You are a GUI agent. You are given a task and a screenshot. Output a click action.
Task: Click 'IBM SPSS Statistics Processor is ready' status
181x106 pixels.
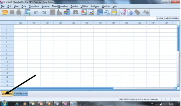[139, 99]
